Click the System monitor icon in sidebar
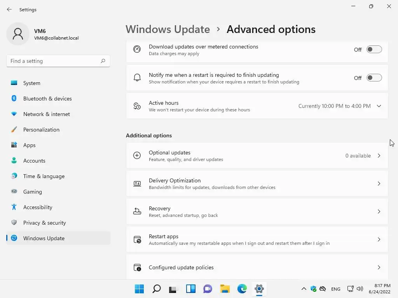The width and height of the screenshot is (398, 298). point(14,83)
